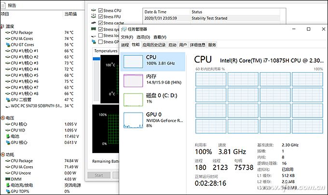The image size is (328, 195).
Task: Click the Stress FPU 123 icon
Action: [x=94, y=16]
